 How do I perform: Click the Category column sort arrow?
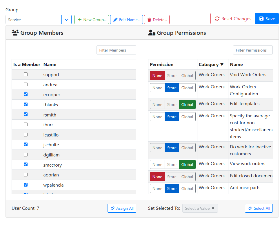point(222,65)
